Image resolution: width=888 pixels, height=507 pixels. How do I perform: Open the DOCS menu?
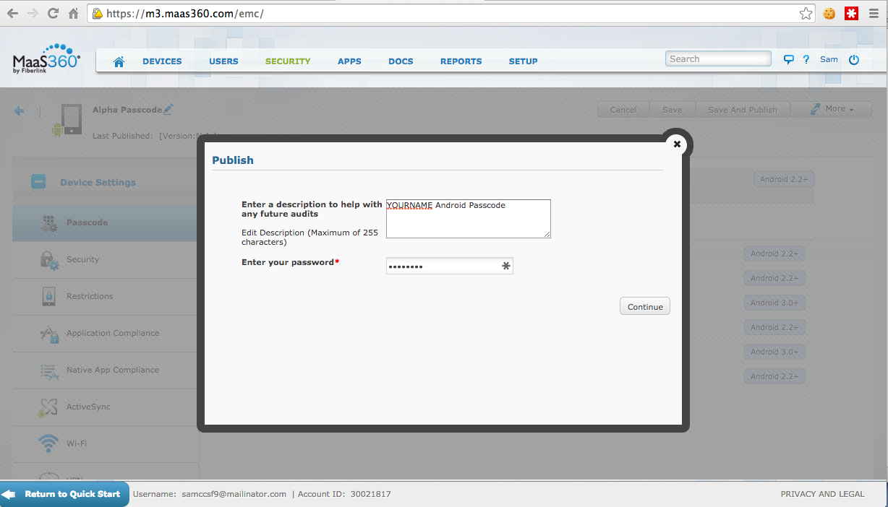pos(401,61)
